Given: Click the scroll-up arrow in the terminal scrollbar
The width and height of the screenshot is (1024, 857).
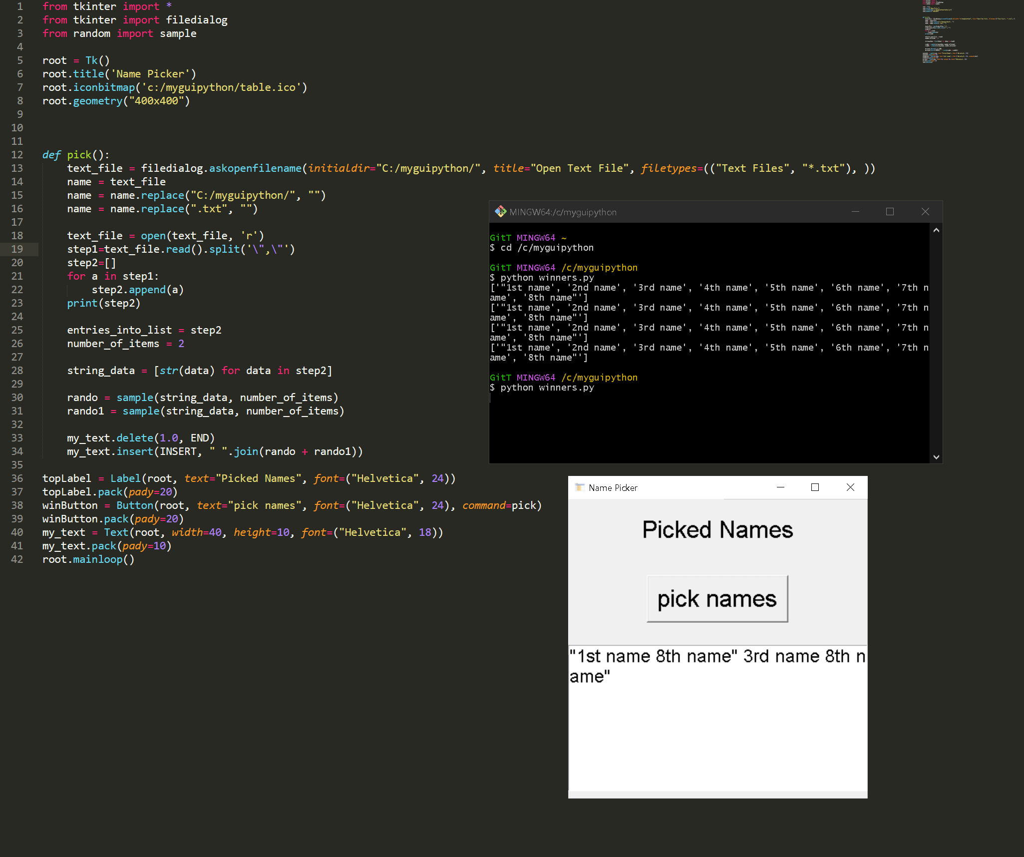Looking at the screenshot, I should click(x=937, y=229).
